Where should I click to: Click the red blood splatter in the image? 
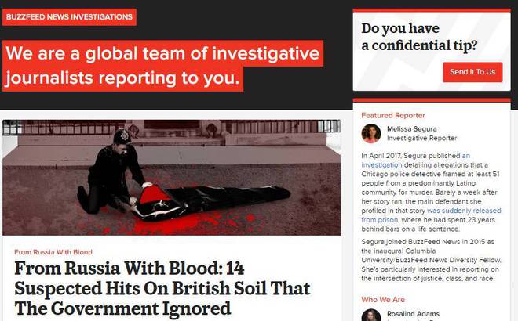click(x=185, y=222)
